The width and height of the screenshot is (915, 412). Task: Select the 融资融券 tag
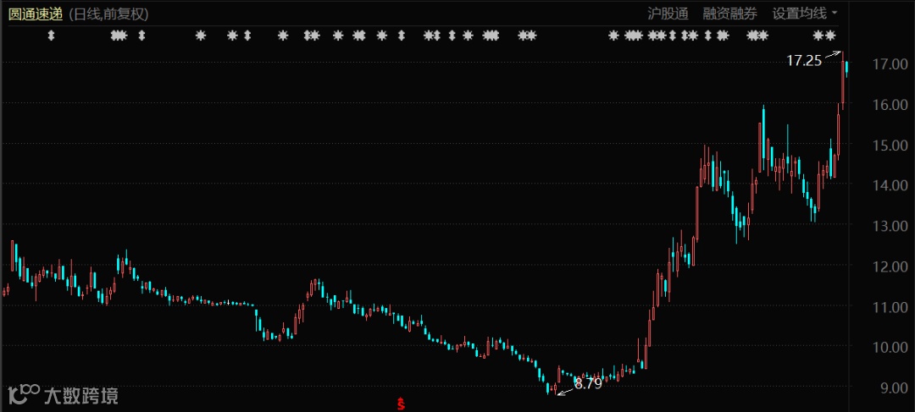pyautogui.click(x=730, y=14)
